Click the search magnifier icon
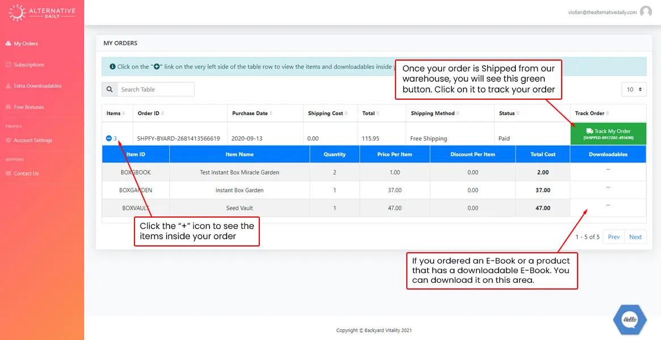Image resolution: width=661 pixels, height=340 pixels. pos(110,90)
